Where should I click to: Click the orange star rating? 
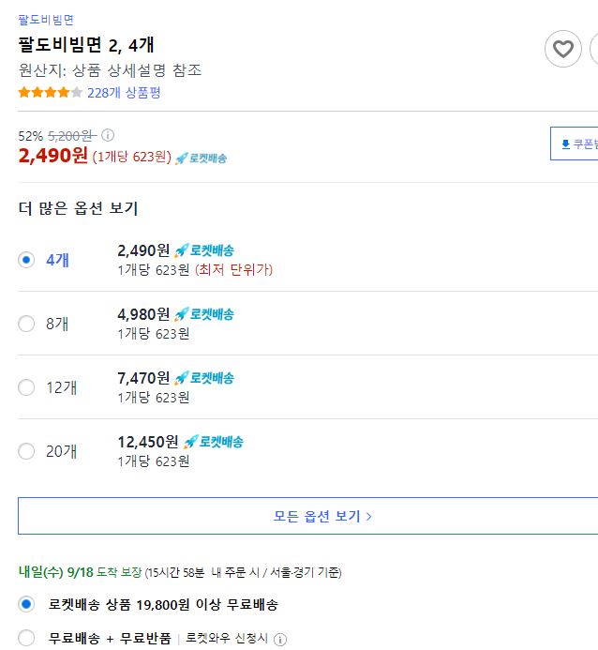(50, 92)
